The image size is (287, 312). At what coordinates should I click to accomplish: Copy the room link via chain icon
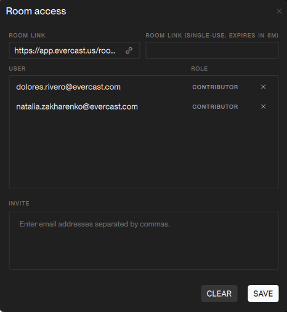(x=129, y=50)
